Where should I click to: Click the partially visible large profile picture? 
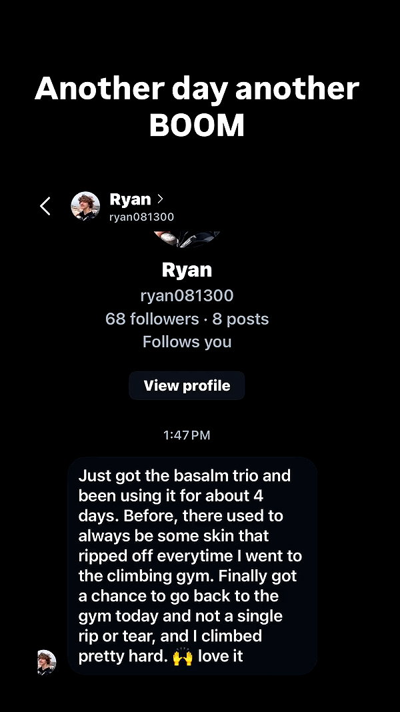click(x=187, y=239)
